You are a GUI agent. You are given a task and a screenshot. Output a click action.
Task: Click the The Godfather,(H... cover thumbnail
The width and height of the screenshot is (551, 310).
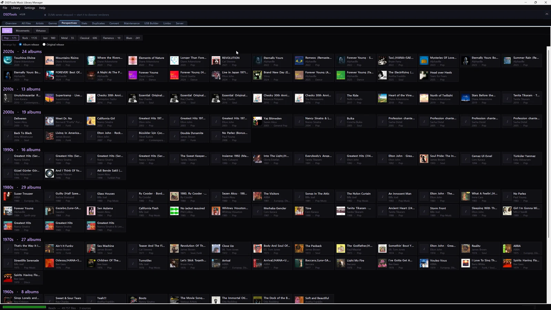(x=341, y=249)
